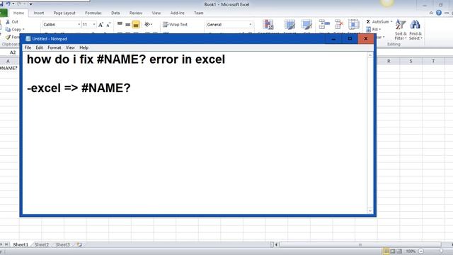Select column R header in Excel
Screen dimensions: 453x255
coord(389,61)
